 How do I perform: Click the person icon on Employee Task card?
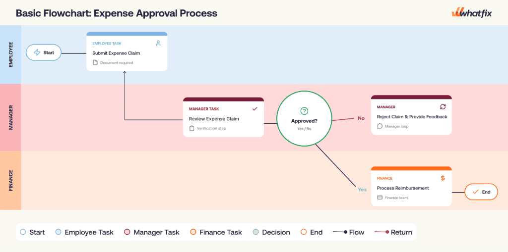[x=158, y=43]
